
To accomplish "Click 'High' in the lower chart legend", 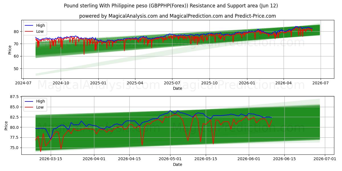I will [x=40, y=101].
